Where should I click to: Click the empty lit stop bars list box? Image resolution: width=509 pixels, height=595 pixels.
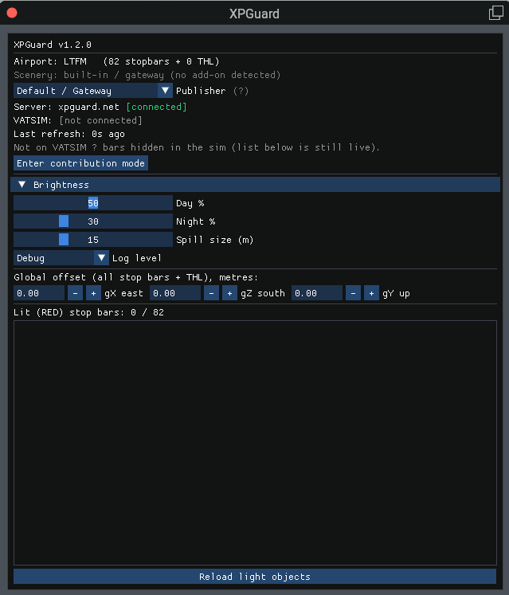[x=255, y=443]
